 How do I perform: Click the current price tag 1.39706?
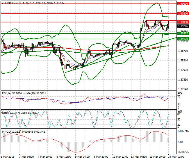[183, 26]
